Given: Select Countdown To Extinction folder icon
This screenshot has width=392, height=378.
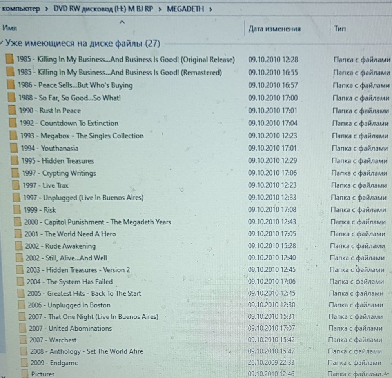Looking at the screenshot, I should 13,123.
